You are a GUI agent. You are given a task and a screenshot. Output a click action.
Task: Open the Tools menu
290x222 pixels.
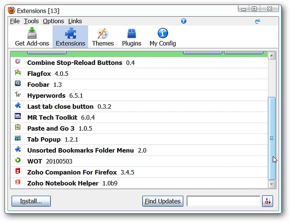click(31, 21)
